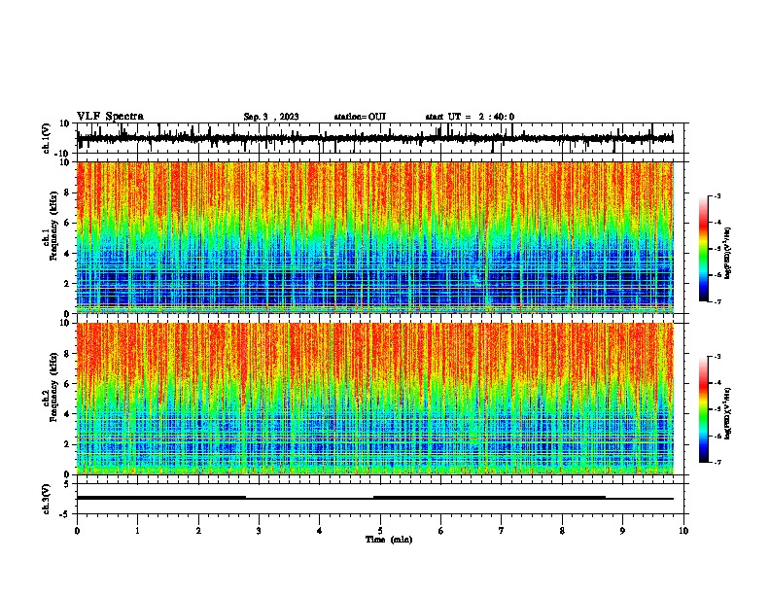This screenshot has width=770, height=595.
Task: Click the "ch.3(V)" axis label
Action: click(47, 499)
